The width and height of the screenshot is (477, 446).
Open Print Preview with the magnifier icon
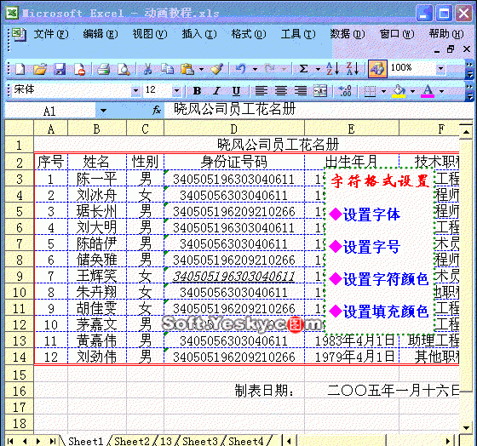click(124, 69)
